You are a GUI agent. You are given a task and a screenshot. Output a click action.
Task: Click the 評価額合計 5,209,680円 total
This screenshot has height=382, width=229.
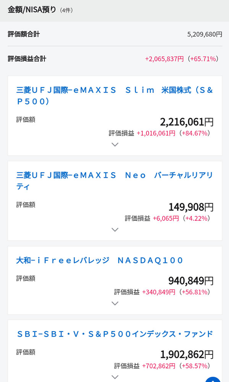pos(205,34)
